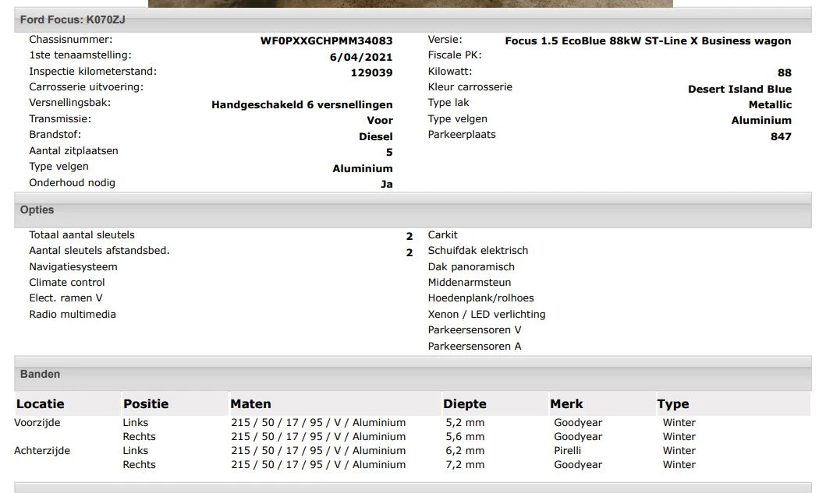Click the first registration date 6/04/2021

[x=361, y=57]
